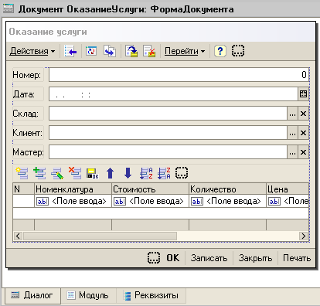Click the Стоимость column header
Screen dimensions: 320x306
(150, 189)
